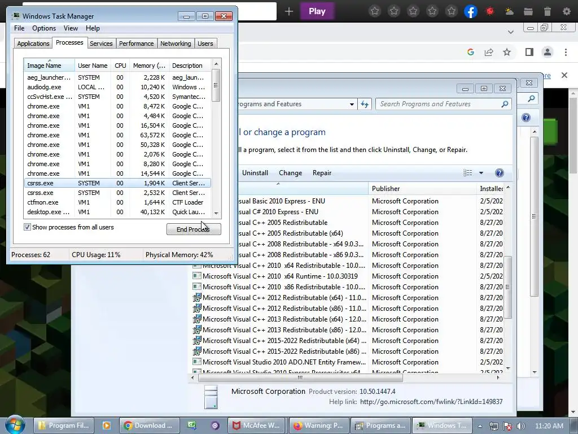Open the media player taskbar icon

[x=106, y=426]
